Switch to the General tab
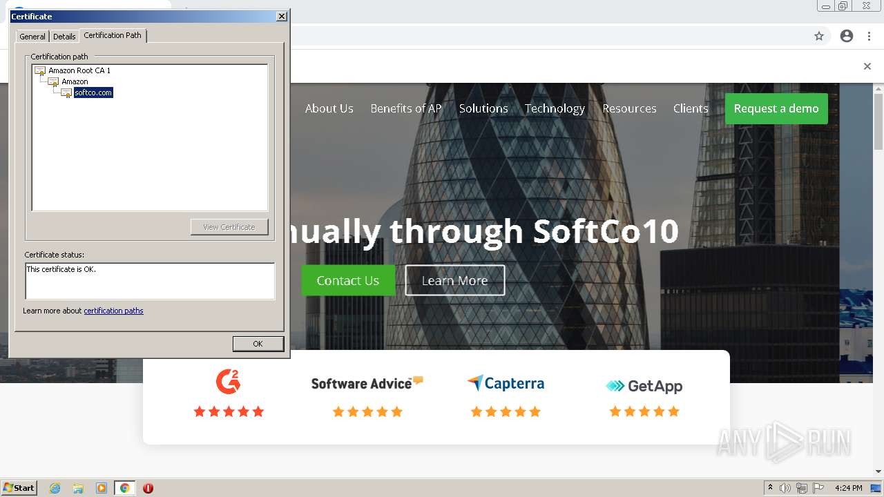 pos(32,37)
